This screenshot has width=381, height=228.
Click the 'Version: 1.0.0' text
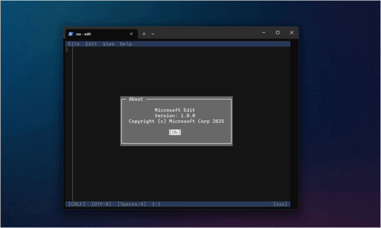[175, 115]
